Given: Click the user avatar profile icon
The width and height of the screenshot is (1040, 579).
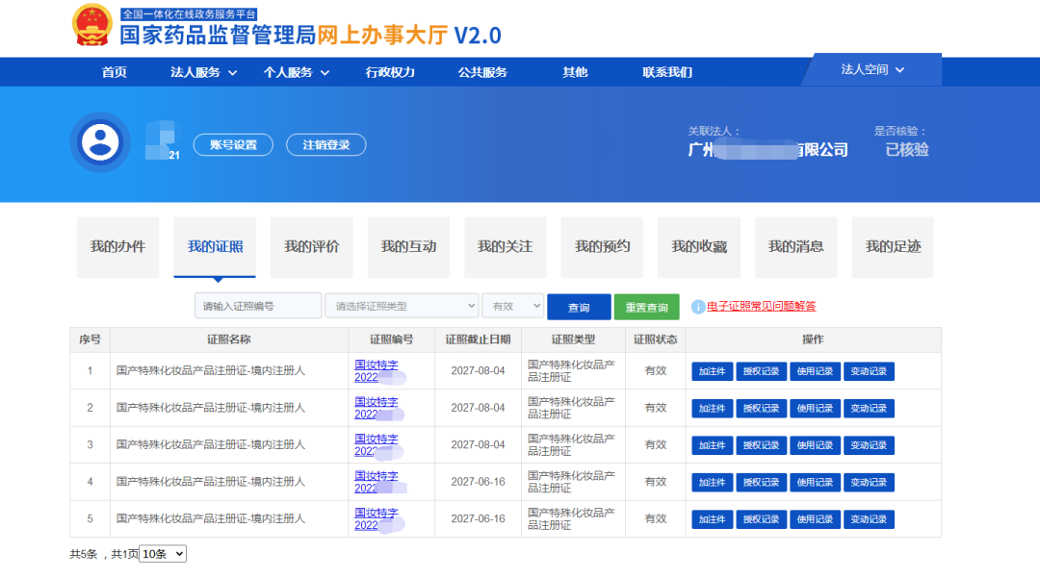Looking at the screenshot, I should (99, 142).
